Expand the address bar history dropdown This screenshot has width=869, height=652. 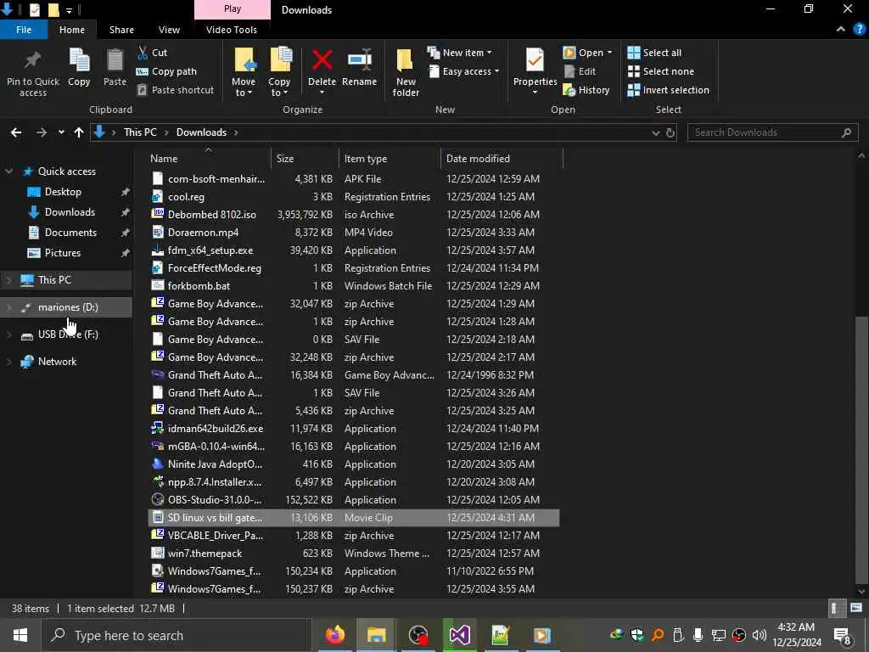656,132
